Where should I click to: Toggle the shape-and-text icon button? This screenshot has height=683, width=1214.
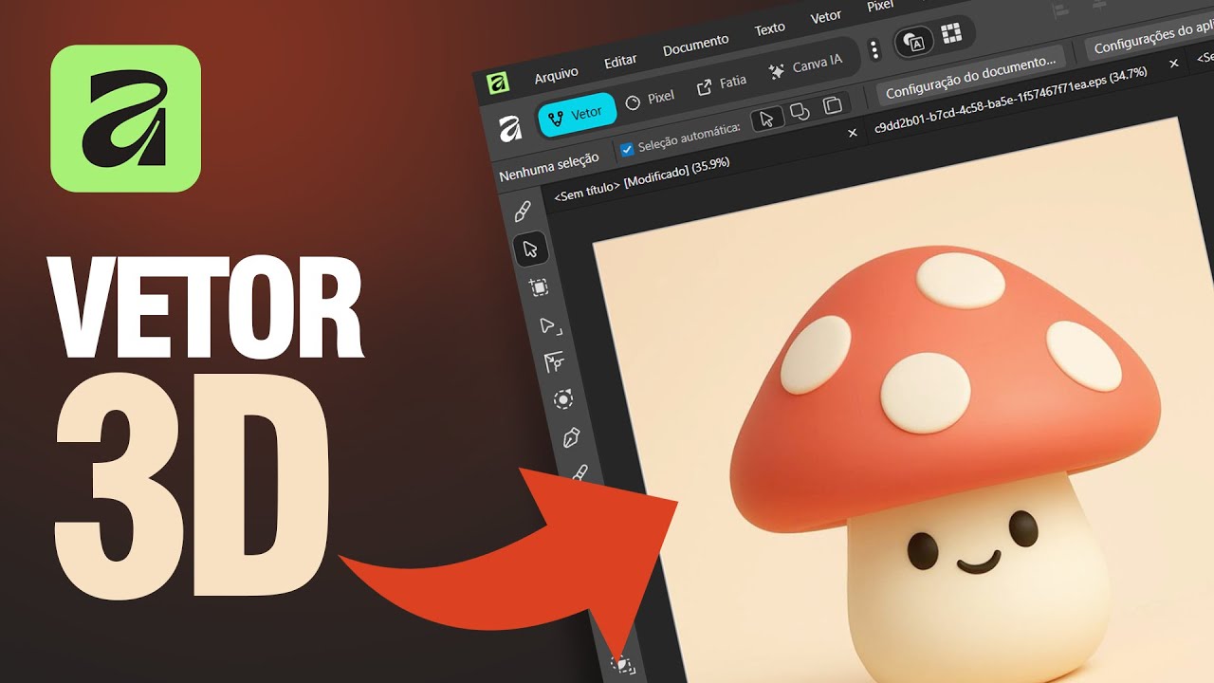(914, 41)
